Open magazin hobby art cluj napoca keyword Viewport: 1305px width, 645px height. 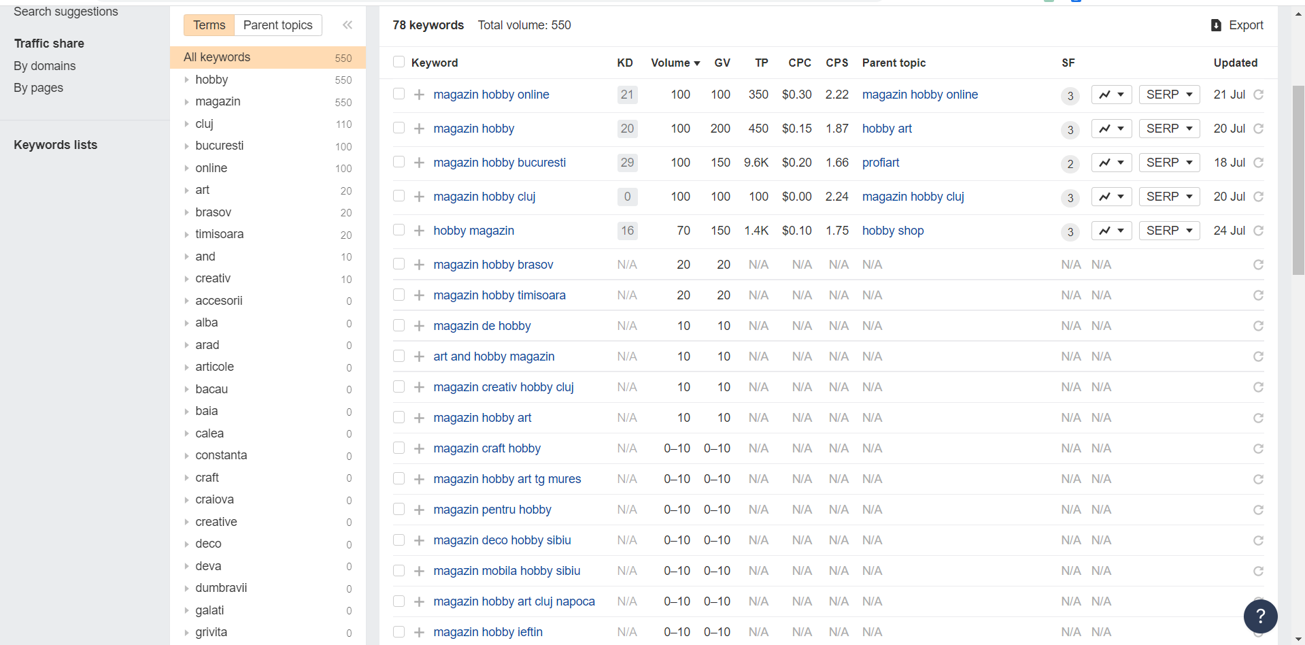(x=514, y=601)
